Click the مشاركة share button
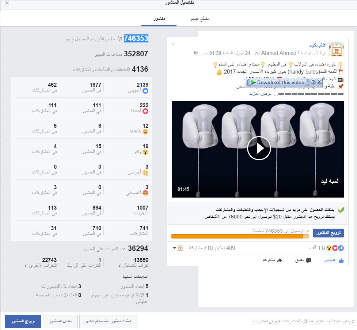357x330 pixels. (x=272, y=260)
